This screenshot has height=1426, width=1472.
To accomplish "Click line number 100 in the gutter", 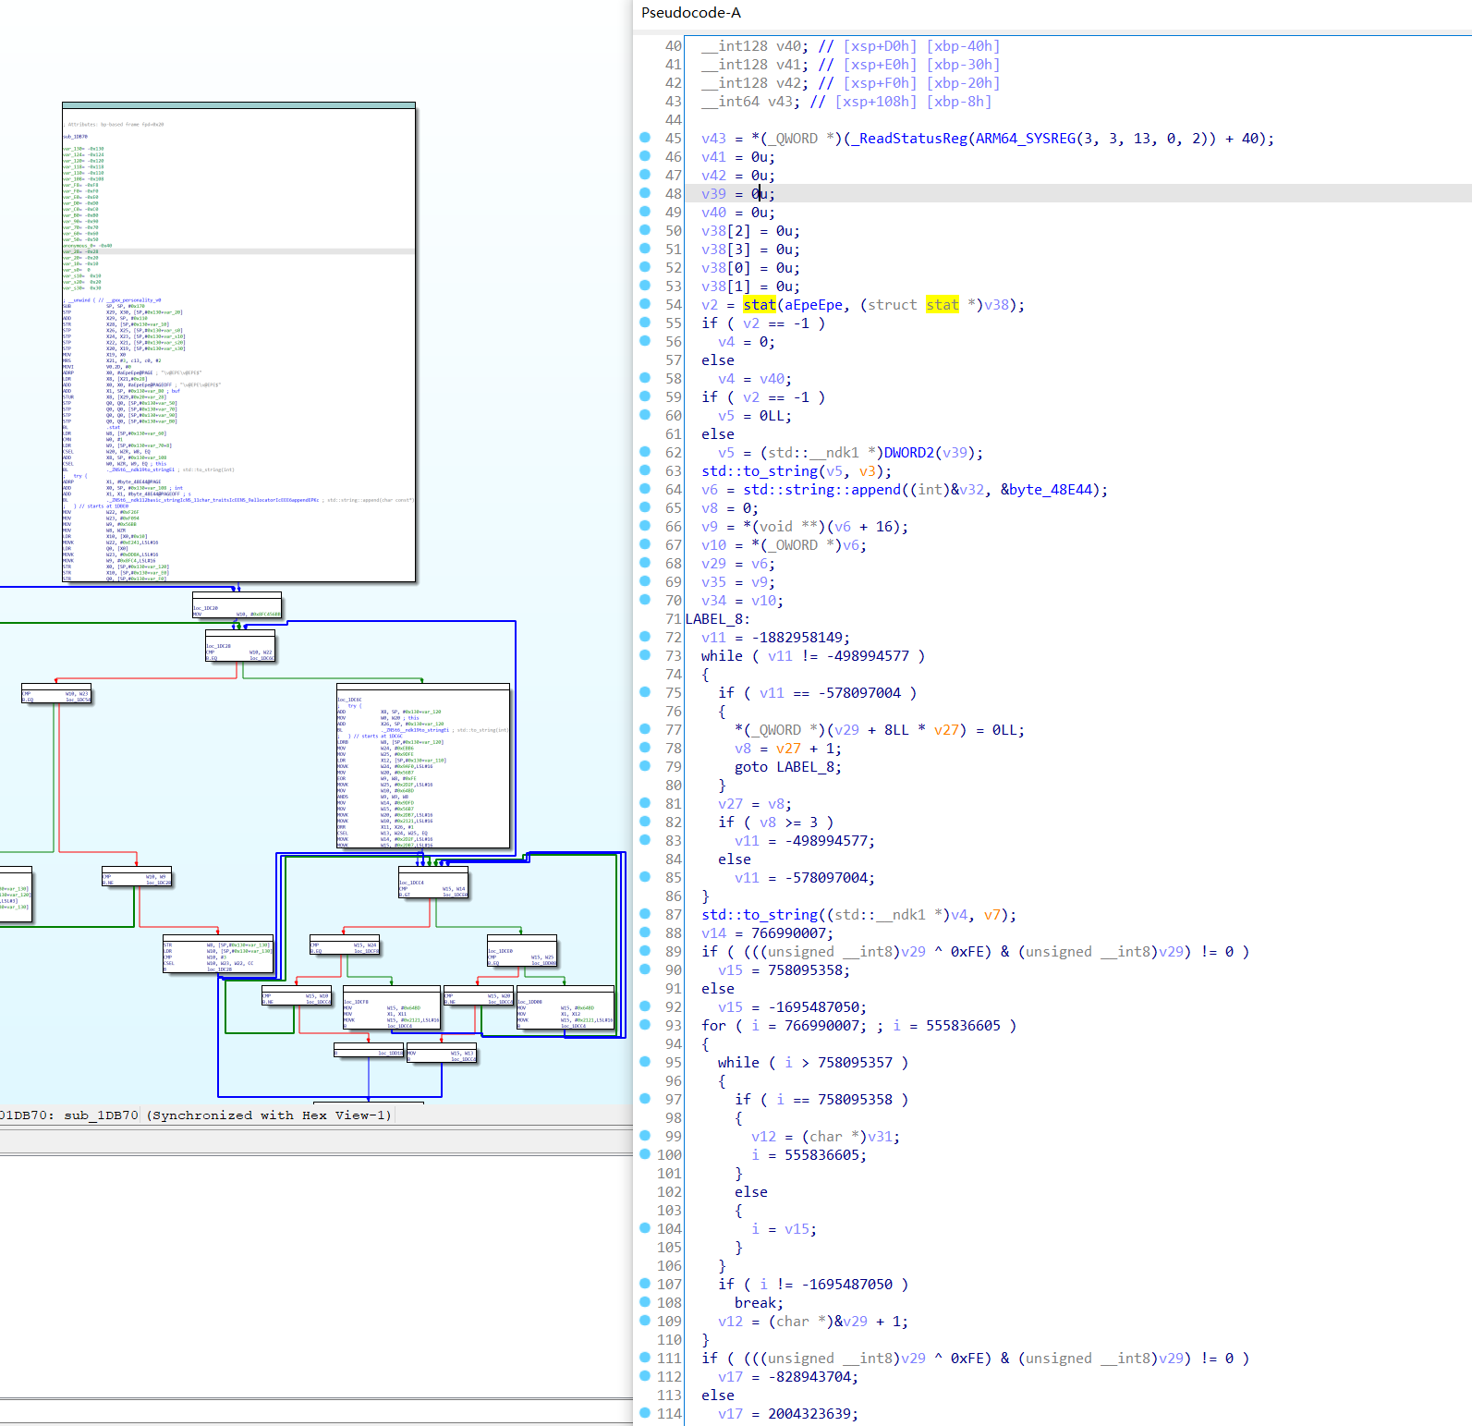I will point(669,1155).
